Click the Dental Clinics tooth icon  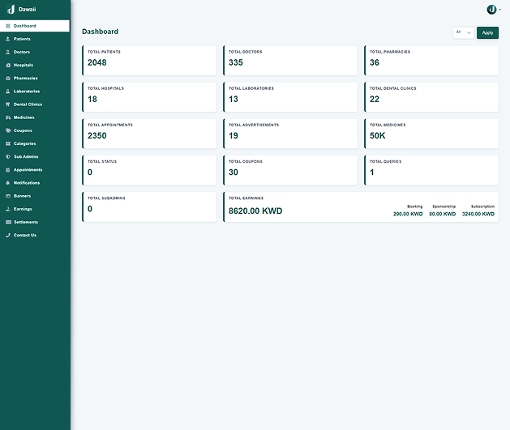pyautogui.click(x=8, y=104)
